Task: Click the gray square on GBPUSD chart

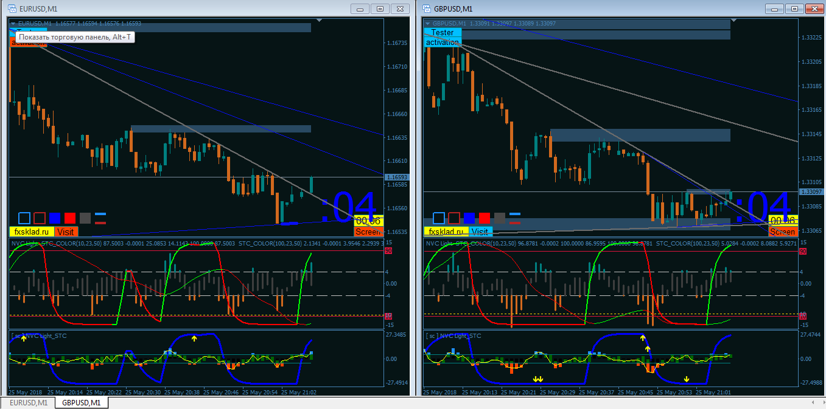Action: (500, 218)
